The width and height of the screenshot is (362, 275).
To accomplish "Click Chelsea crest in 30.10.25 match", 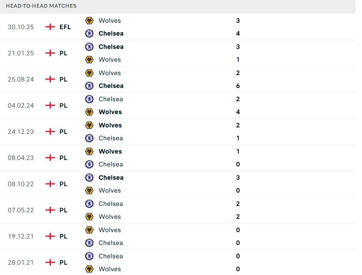I will pos(89,33).
